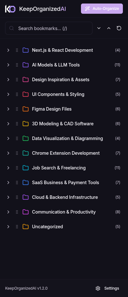
Task: Click the (4) count beside Data Visualization & Diagramming
Action: tap(118, 138)
